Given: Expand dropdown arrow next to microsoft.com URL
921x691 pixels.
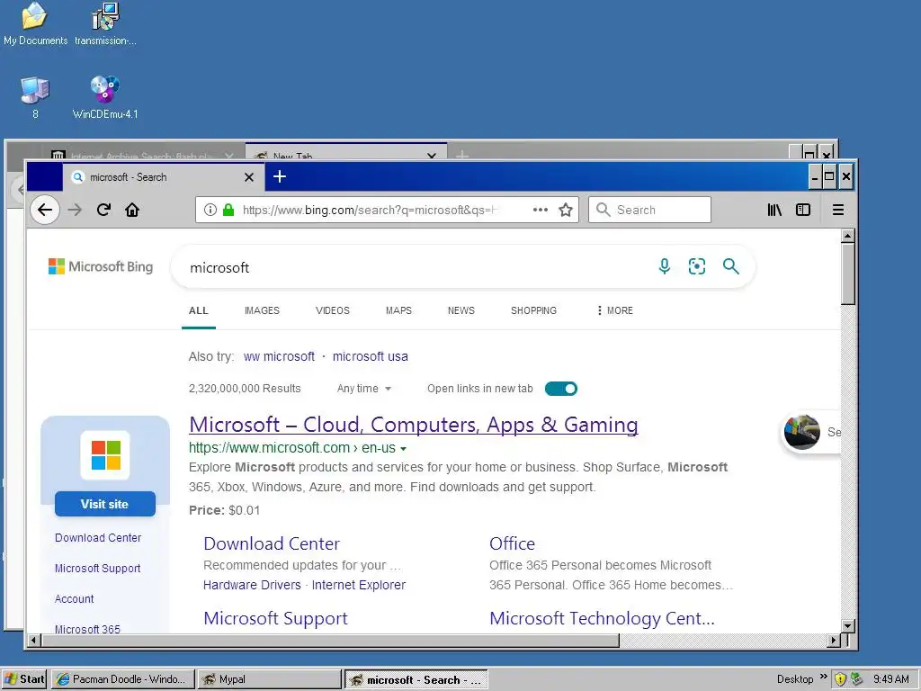Looking at the screenshot, I should tap(404, 448).
